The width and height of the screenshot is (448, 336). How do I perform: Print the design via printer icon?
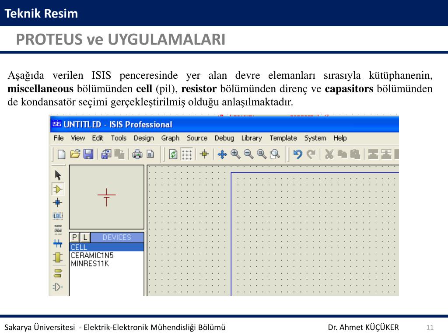pos(137,154)
